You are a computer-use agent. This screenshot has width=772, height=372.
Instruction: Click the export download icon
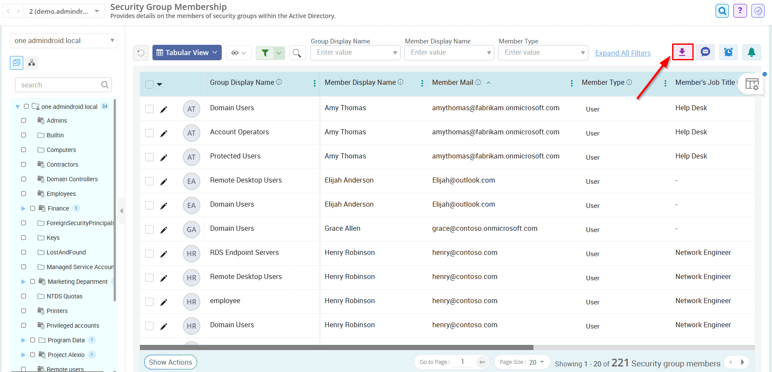[x=682, y=52]
